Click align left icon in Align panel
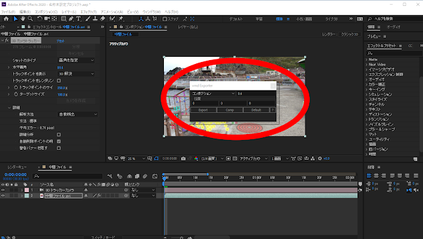The height and width of the screenshot is (239, 423). coord(369,176)
